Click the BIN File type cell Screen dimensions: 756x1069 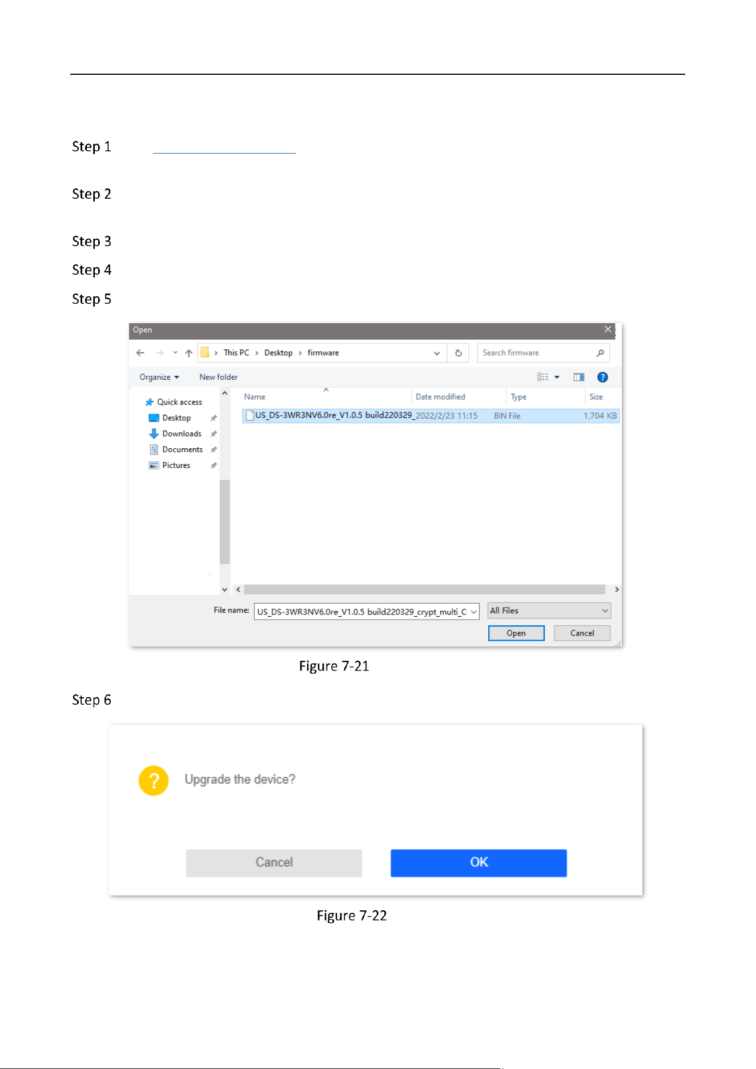point(507,416)
